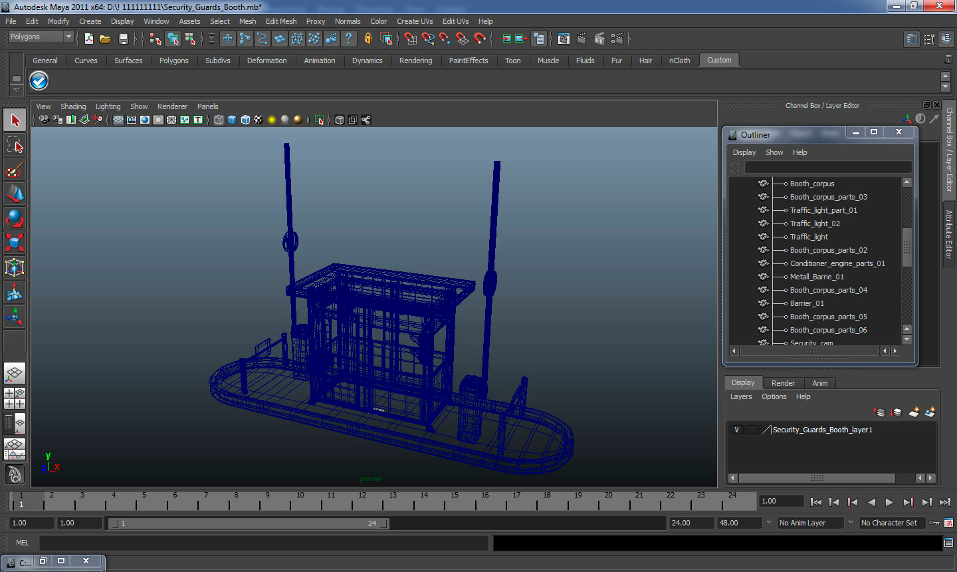Viewport: 957px width, 572px height.
Task: Click the layer editor horizontal scrollbar
Action: pos(817,478)
